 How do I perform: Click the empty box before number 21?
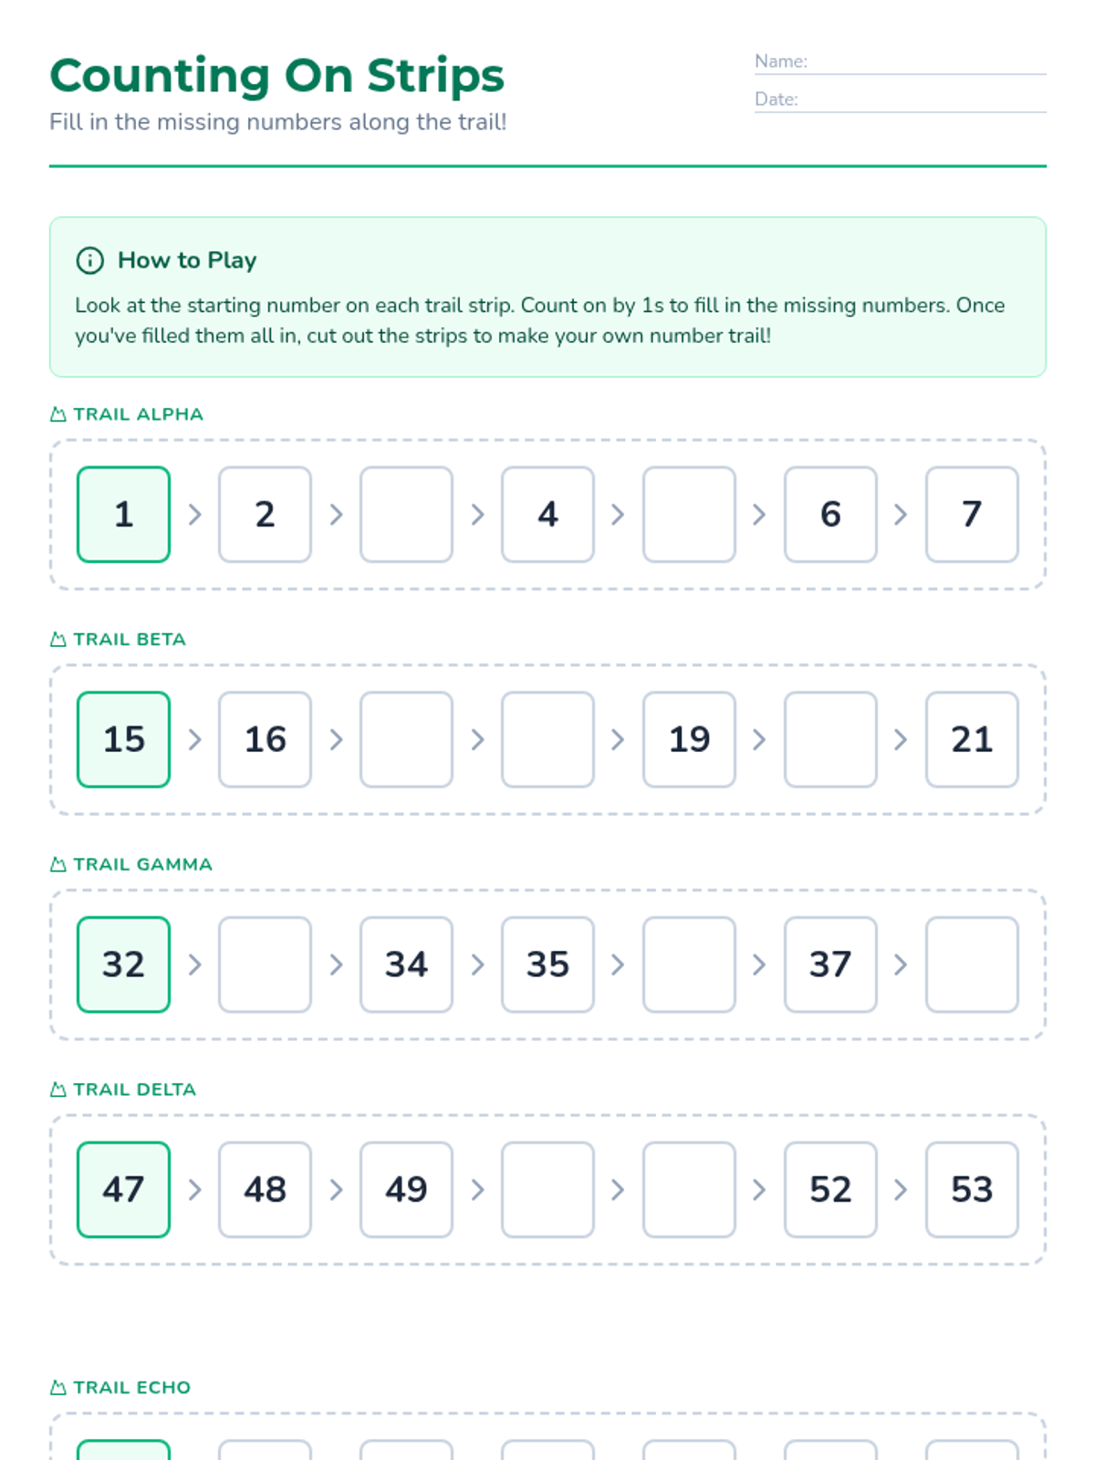pos(830,739)
